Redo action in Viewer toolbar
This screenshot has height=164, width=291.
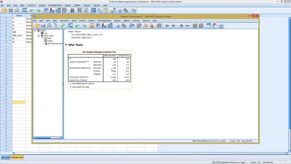click(x=84, y=26)
